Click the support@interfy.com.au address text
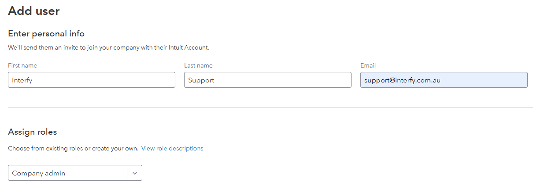The image size is (533, 193). click(x=402, y=80)
